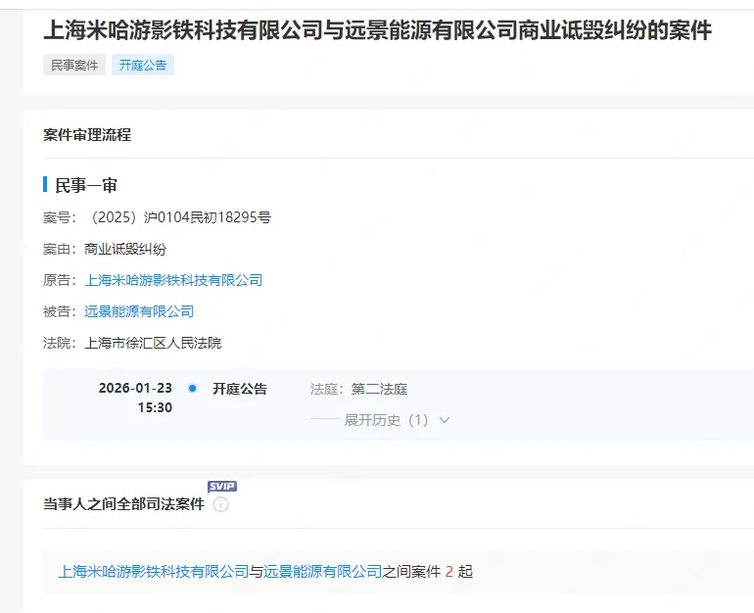Open plaintiff link 上海米哈游影铁科技有限公司
The height and width of the screenshot is (613, 754).
pyautogui.click(x=173, y=280)
